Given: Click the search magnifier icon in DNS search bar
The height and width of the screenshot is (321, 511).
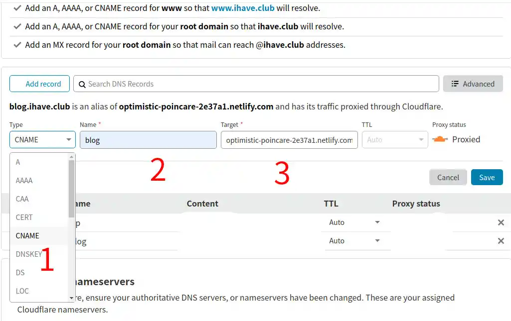Looking at the screenshot, I should tap(82, 84).
